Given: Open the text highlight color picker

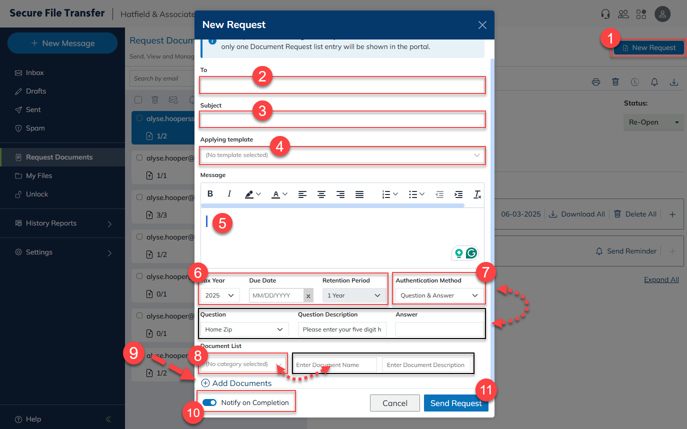Looking at the screenshot, I should (x=253, y=194).
